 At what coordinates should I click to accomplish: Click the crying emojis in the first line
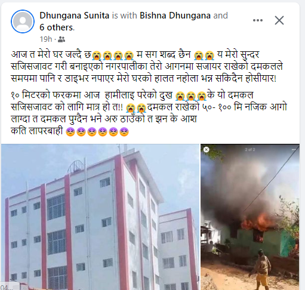pyautogui.click(x=113, y=55)
